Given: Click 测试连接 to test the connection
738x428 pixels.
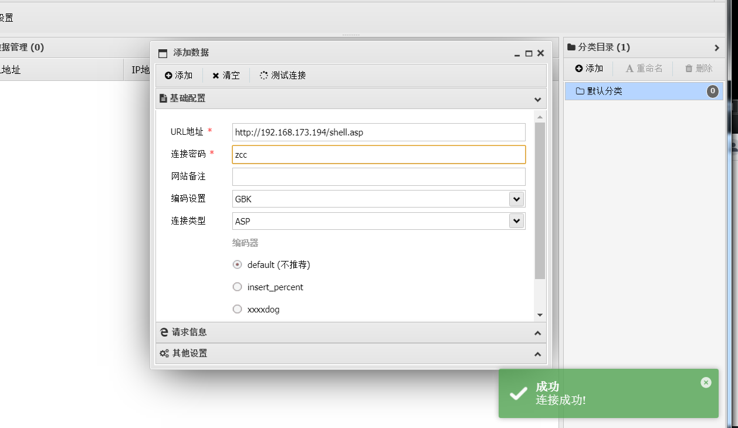Looking at the screenshot, I should pos(283,76).
